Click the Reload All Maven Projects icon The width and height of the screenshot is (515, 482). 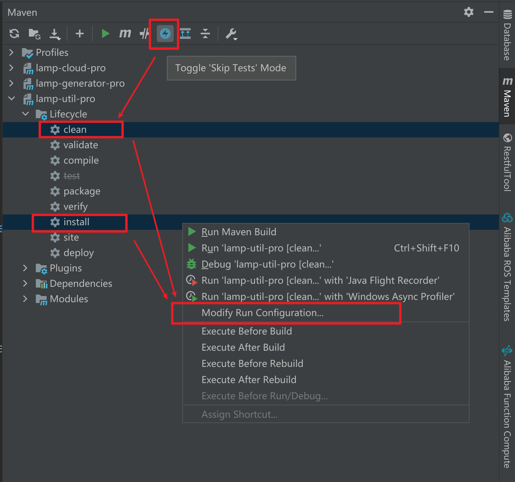pyautogui.click(x=14, y=34)
